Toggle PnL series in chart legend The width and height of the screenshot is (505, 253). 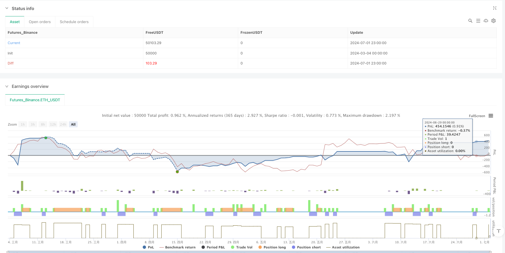(148, 247)
